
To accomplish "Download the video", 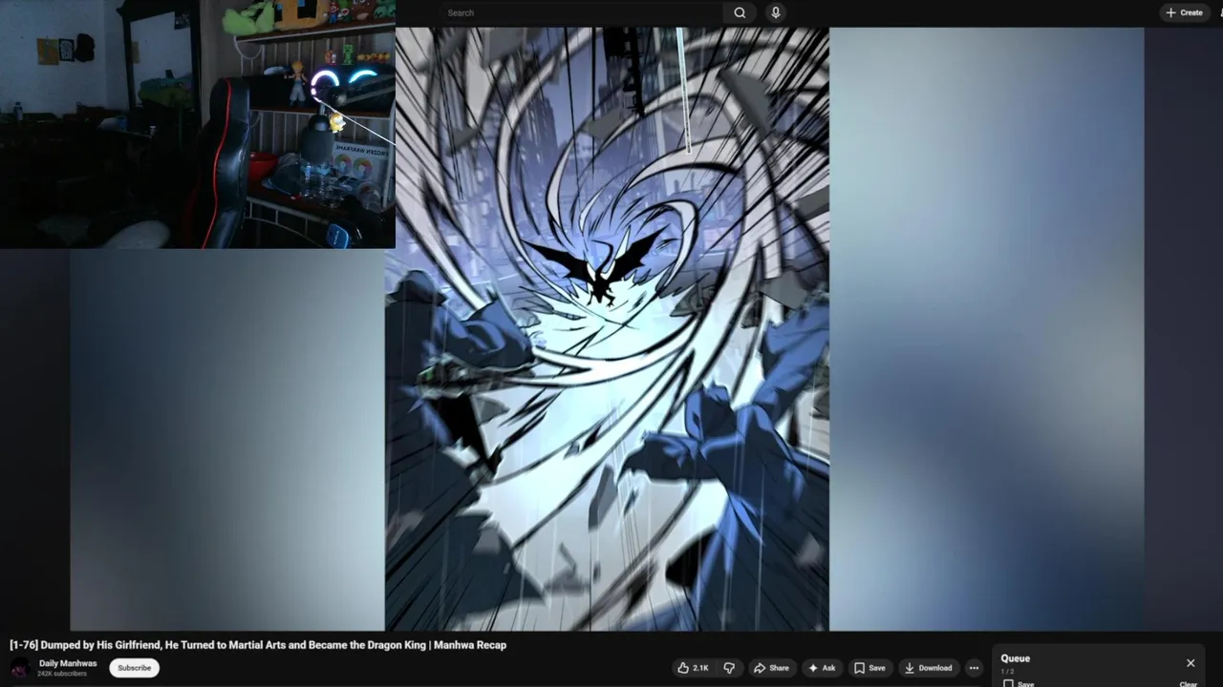I will coord(929,668).
